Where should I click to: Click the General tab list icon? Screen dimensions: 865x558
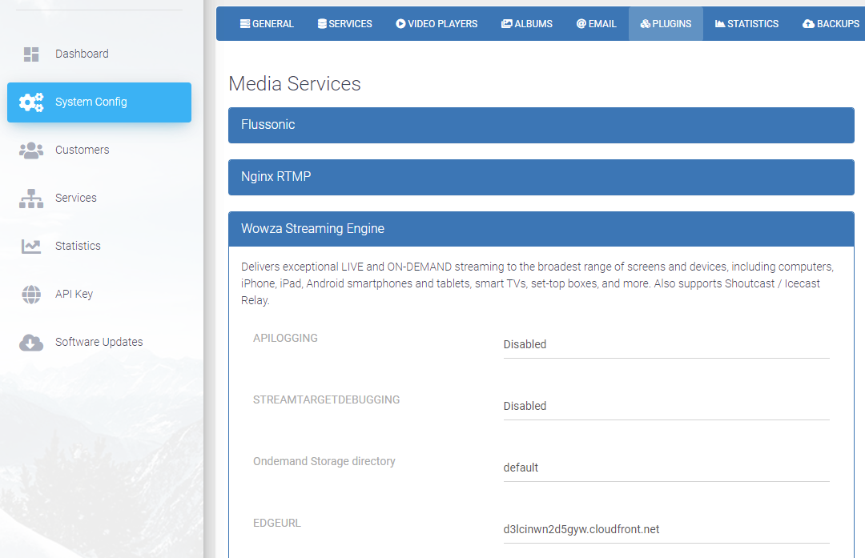245,24
